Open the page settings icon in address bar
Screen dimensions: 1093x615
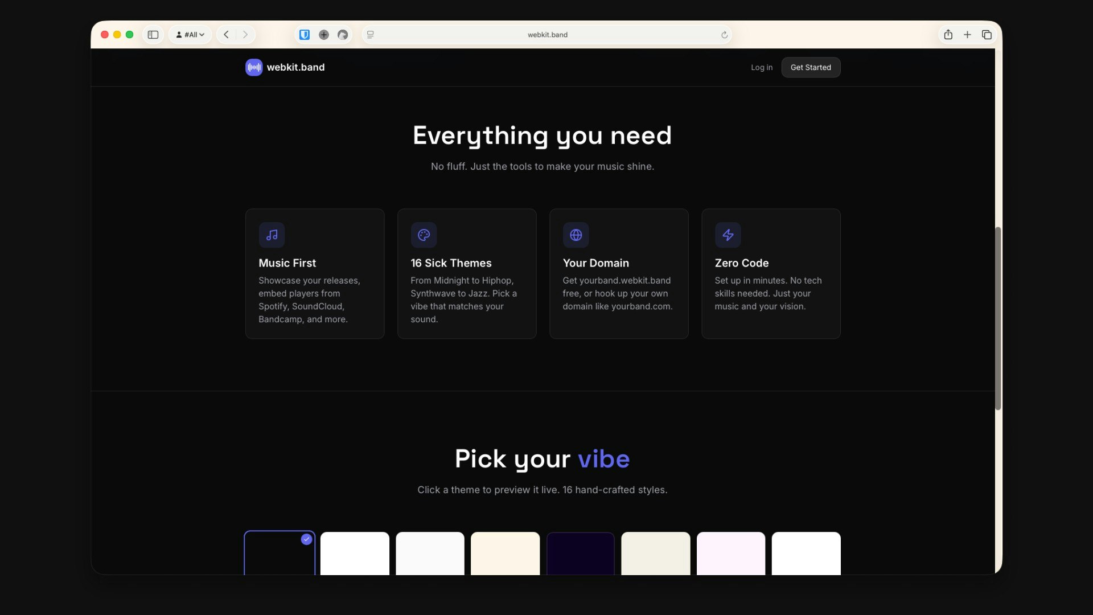(371, 35)
